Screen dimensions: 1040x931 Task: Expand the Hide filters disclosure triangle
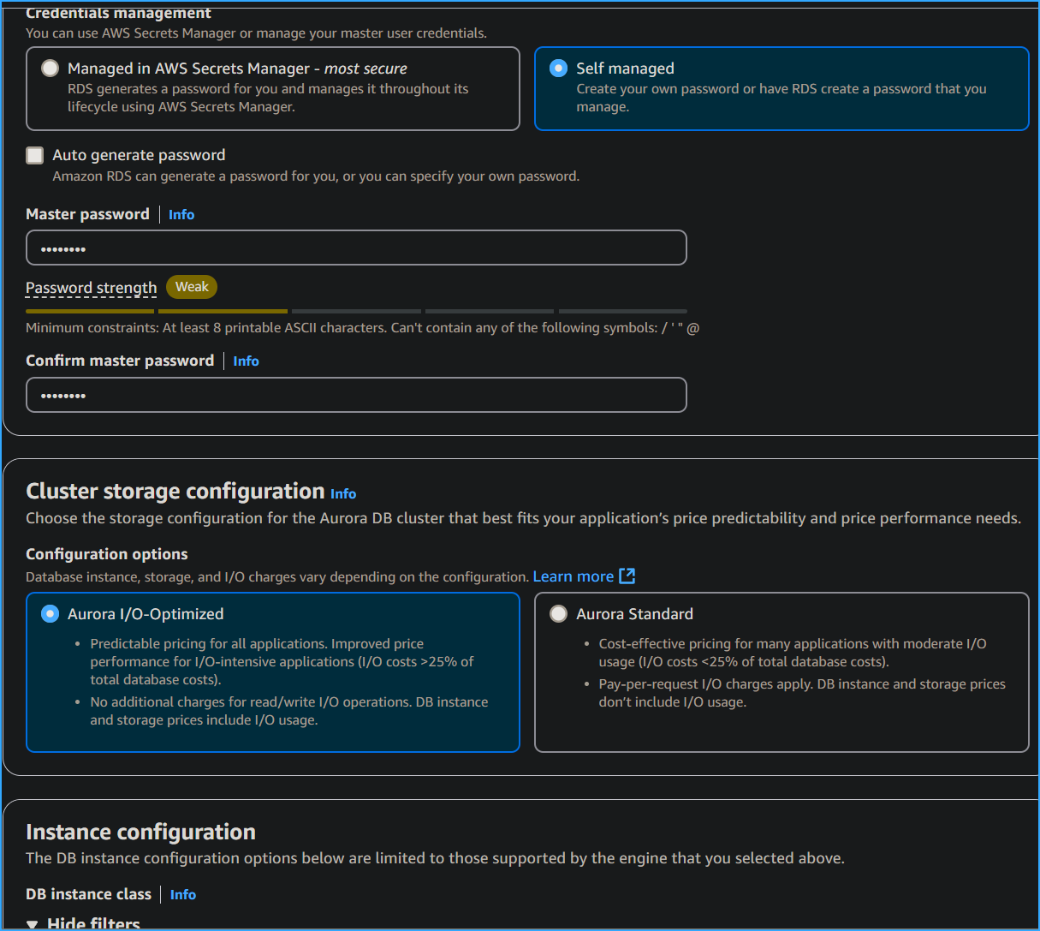33,923
